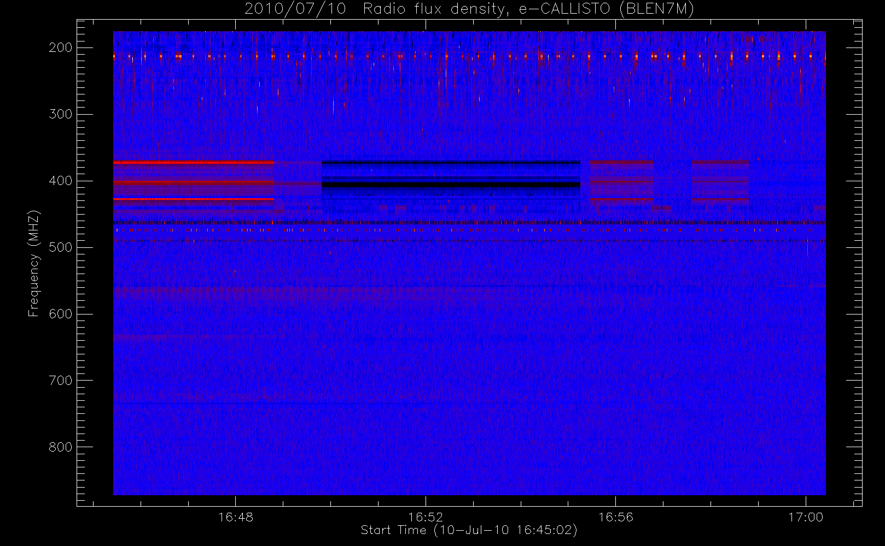The width and height of the screenshot is (885, 546).
Task: Select the 200 frequency tick label
Action: (61, 48)
